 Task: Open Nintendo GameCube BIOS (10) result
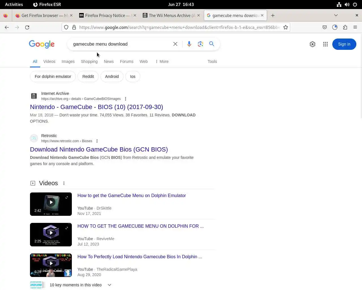click(x=96, y=107)
